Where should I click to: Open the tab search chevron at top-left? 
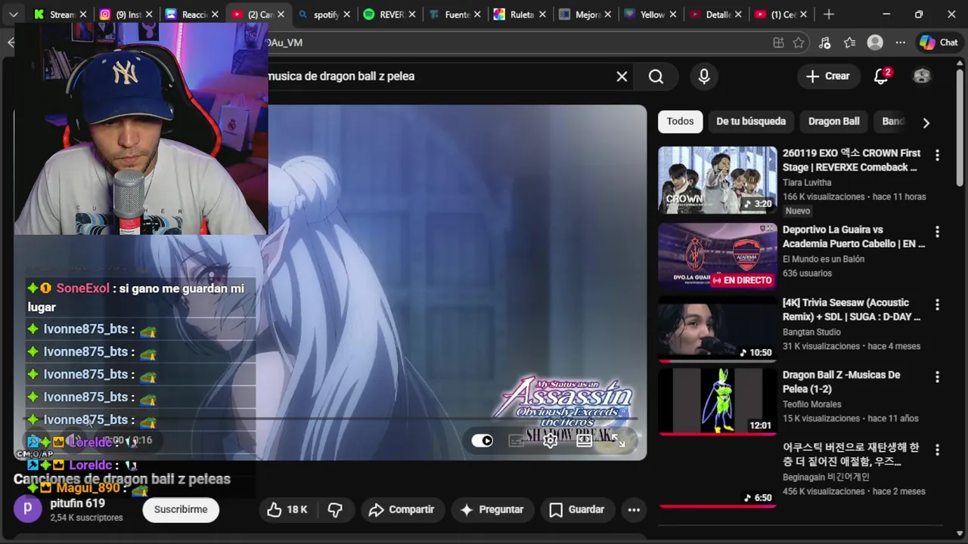pos(14,14)
